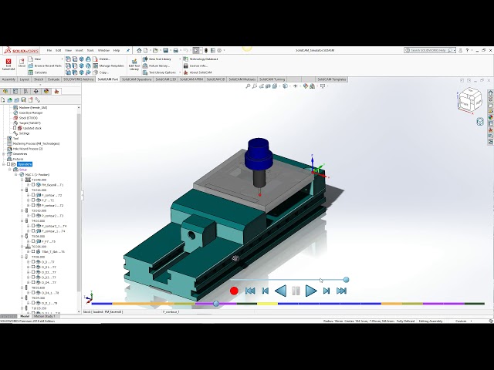Toggle the Updated stock checkbox

(x=15, y=128)
